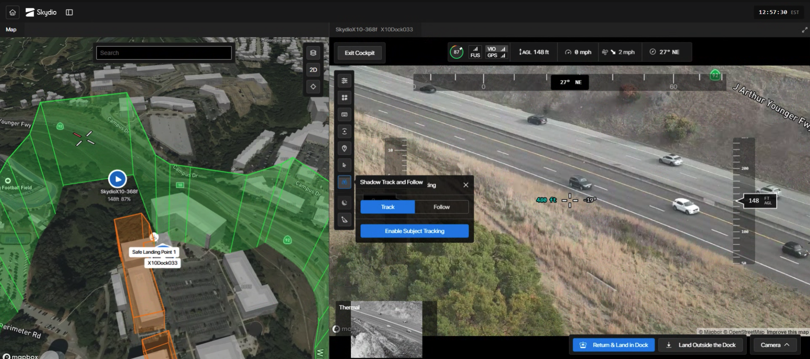Select the SkydioX10-368f drone marker on map

[118, 179]
